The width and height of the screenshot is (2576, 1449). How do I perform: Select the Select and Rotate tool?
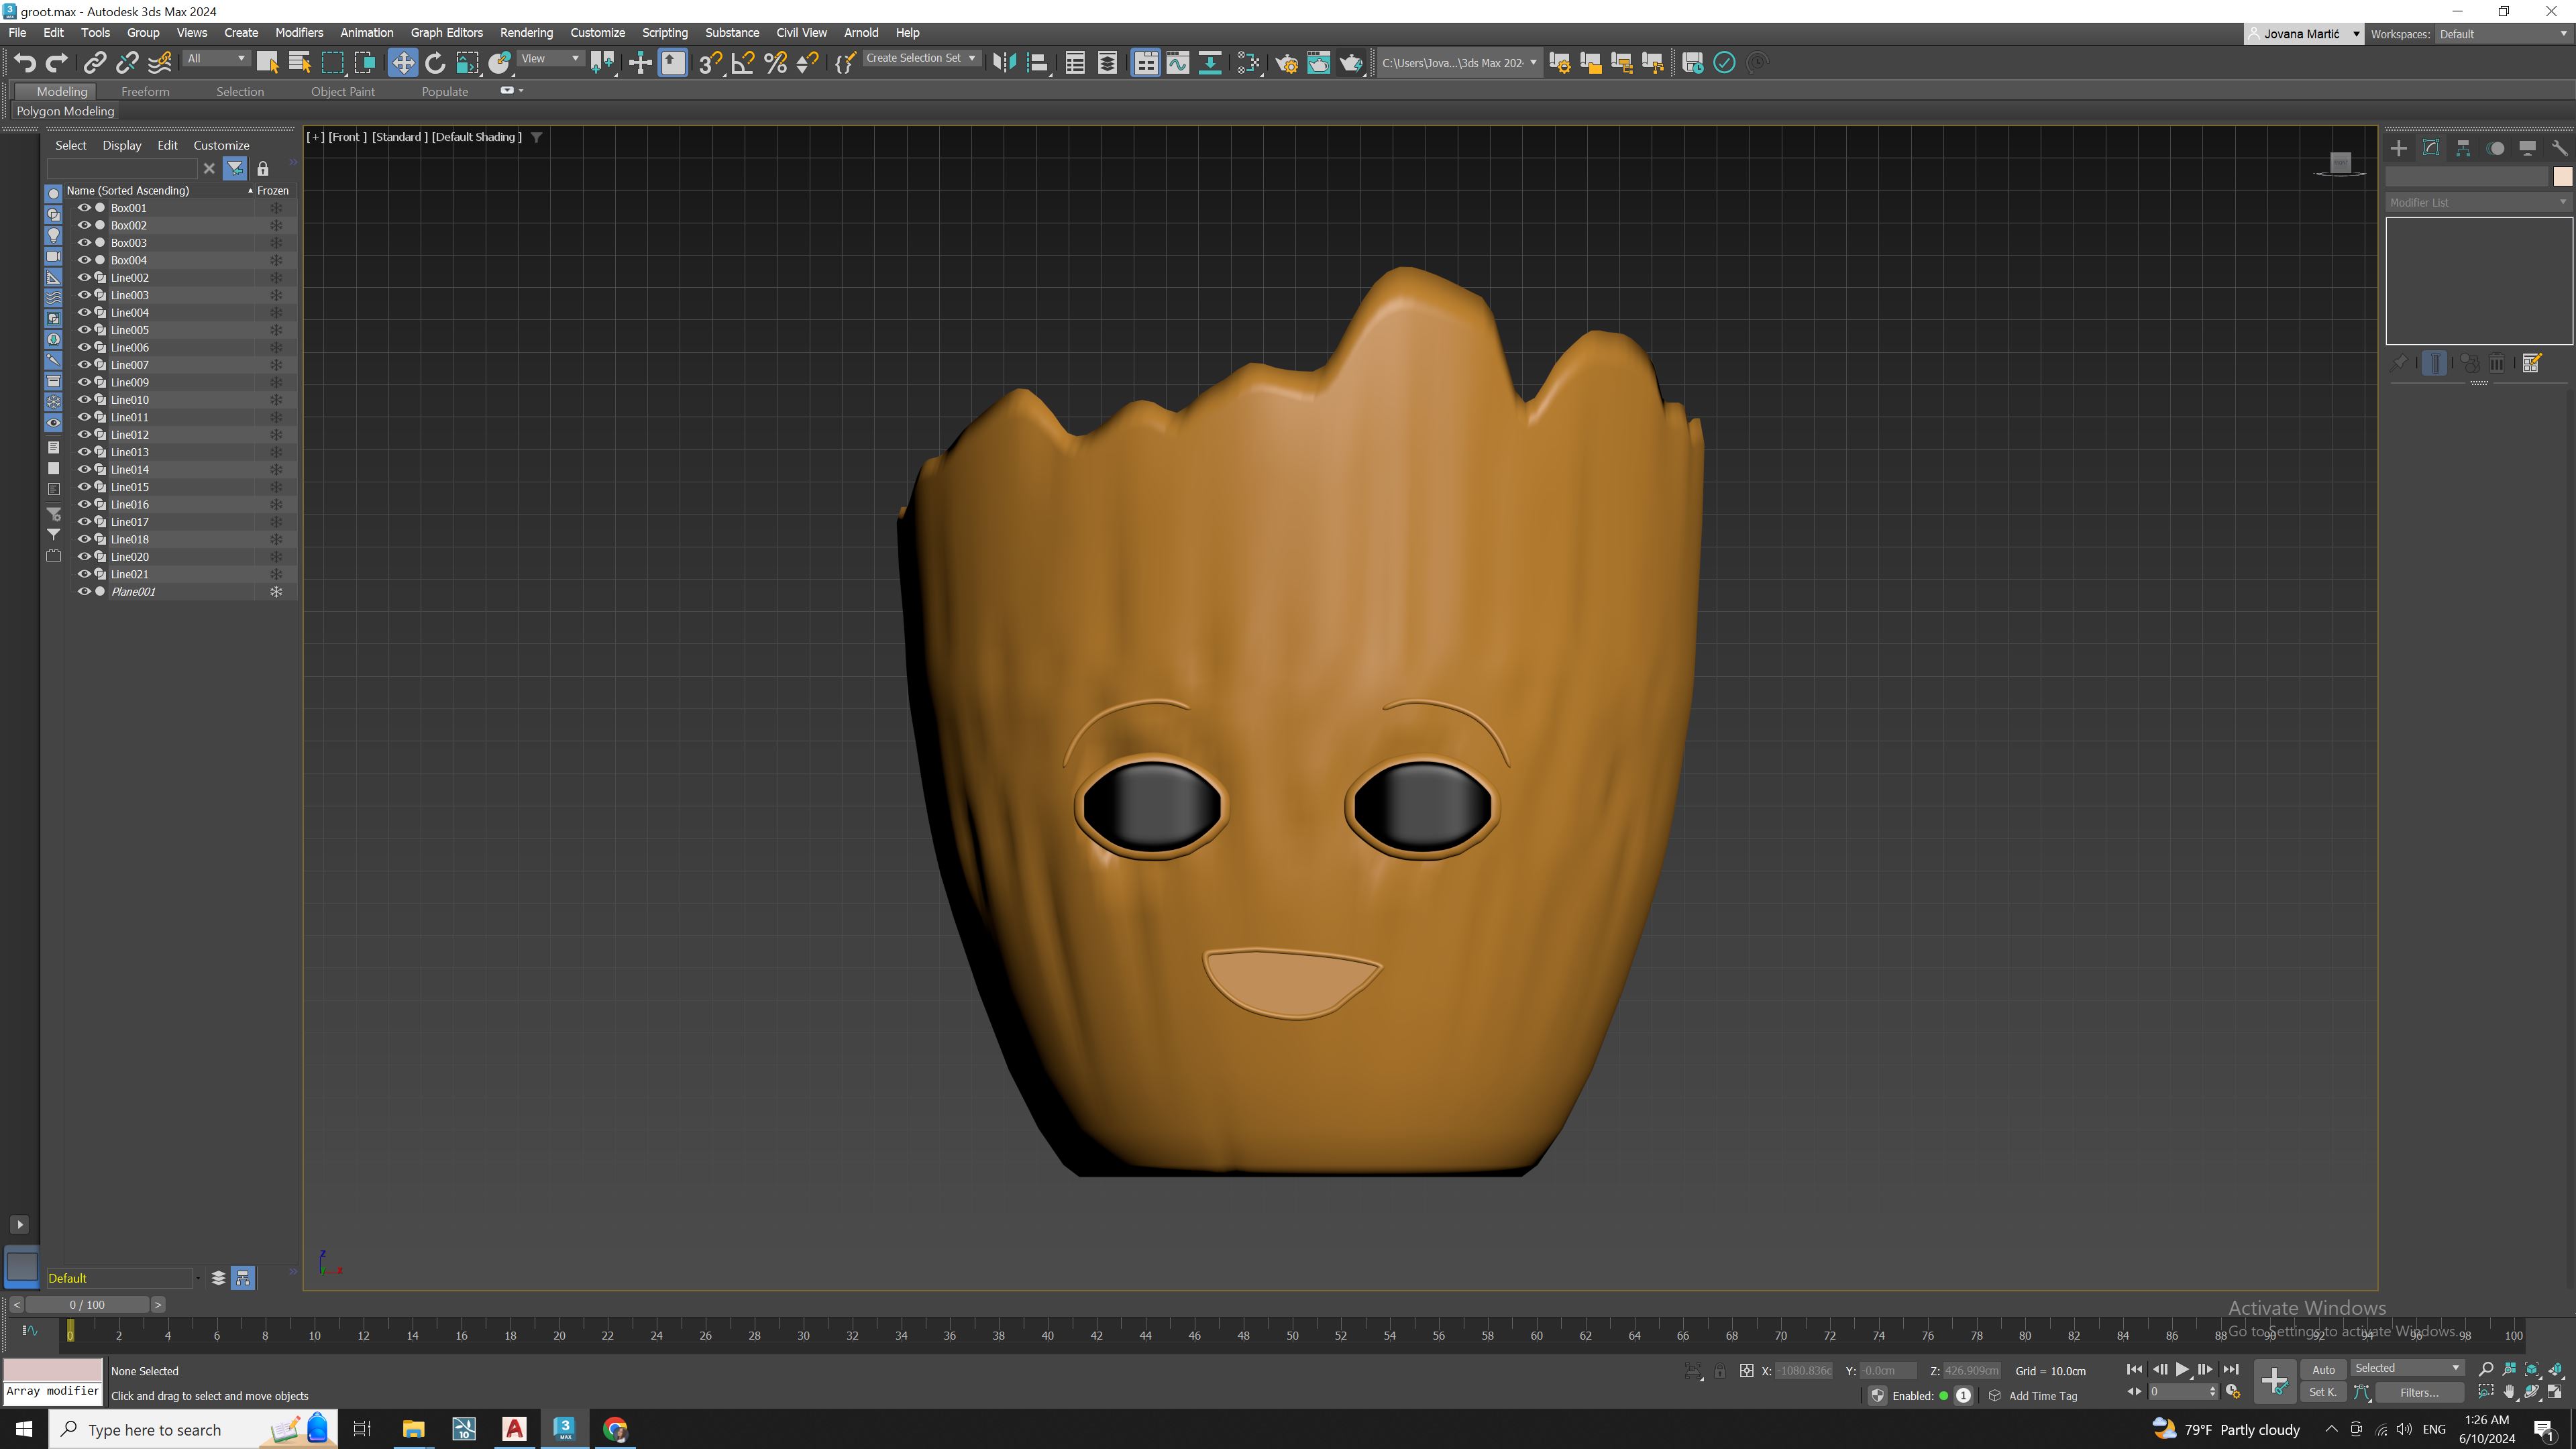pos(435,63)
